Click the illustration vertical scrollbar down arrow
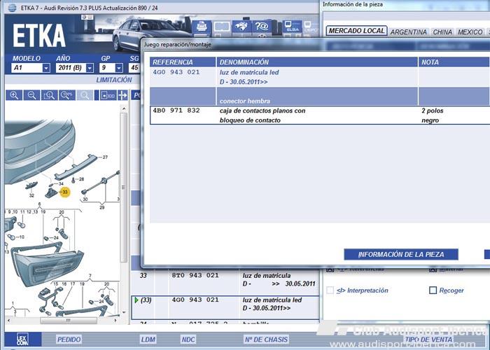This screenshot has width=490, height=350. (124, 312)
